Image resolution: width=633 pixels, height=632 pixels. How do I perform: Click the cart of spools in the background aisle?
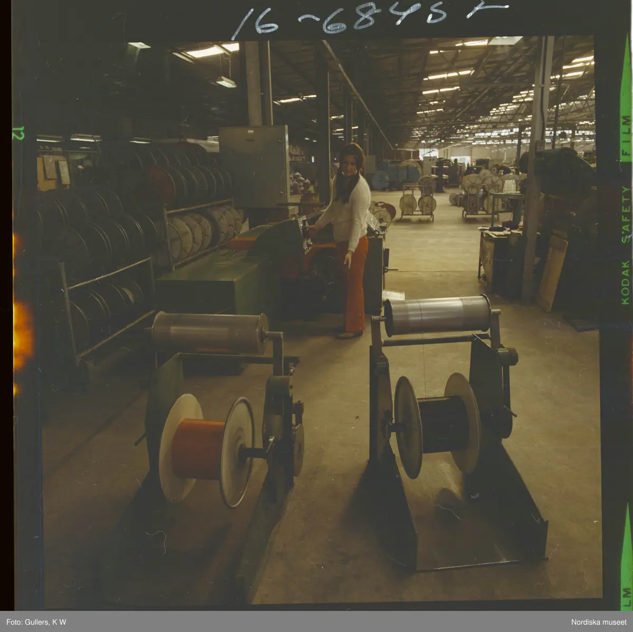click(x=417, y=204)
